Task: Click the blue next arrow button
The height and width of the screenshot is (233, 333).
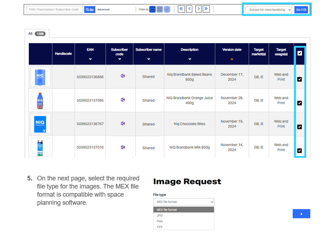Action: 301,214
